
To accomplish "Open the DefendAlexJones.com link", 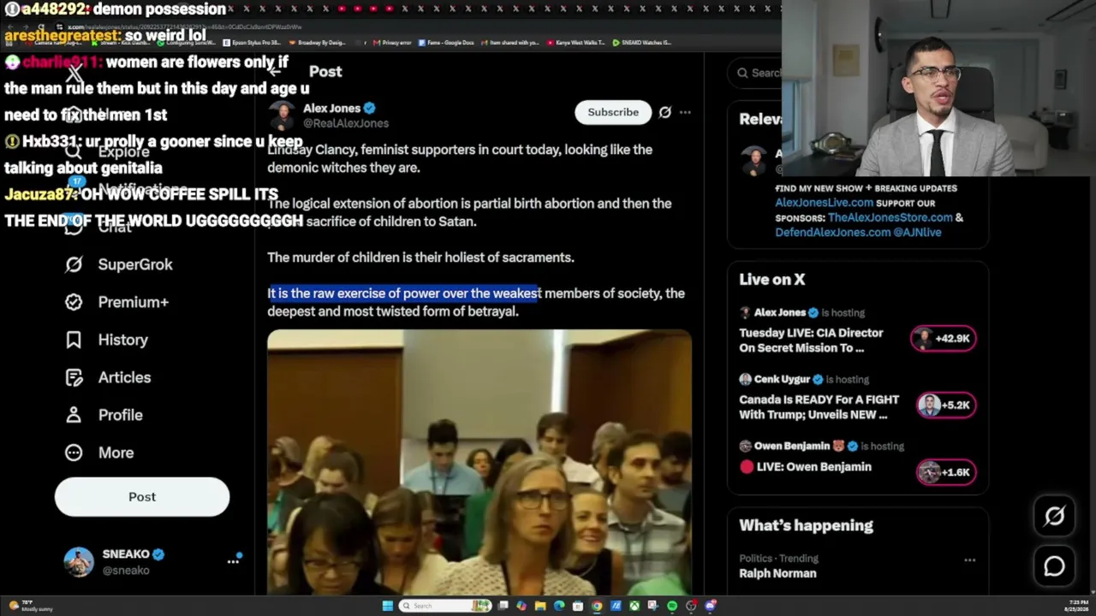I will [833, 232].
